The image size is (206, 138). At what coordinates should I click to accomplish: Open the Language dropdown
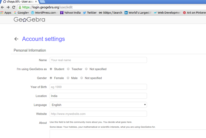click(98, 105)
